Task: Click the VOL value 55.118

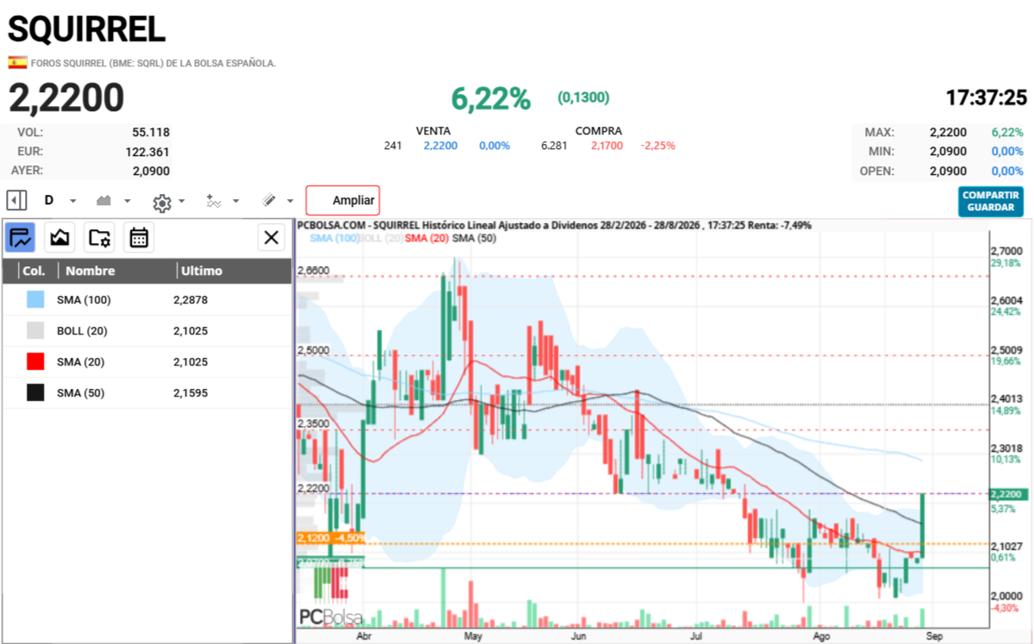Action: coord(151,133)
